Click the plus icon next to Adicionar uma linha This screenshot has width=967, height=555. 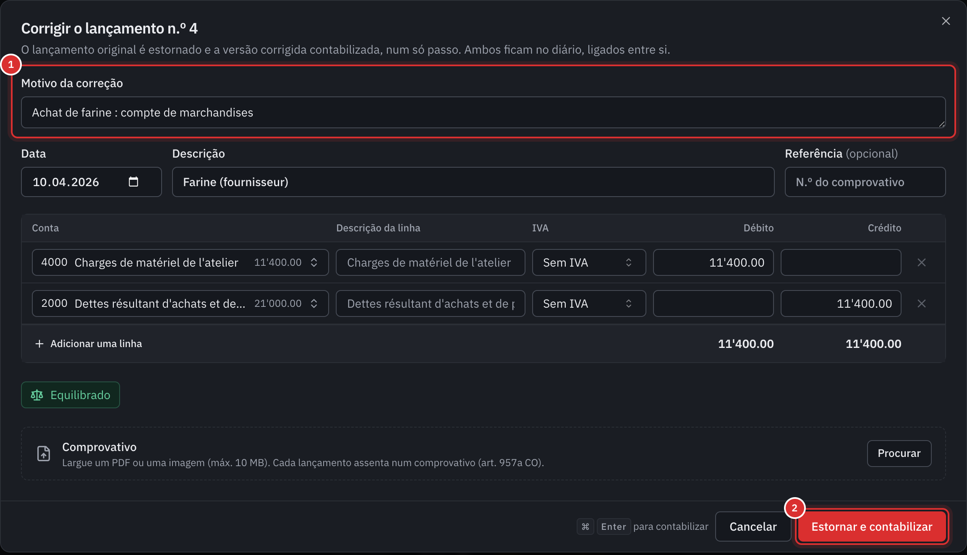[x=39, y=344]
